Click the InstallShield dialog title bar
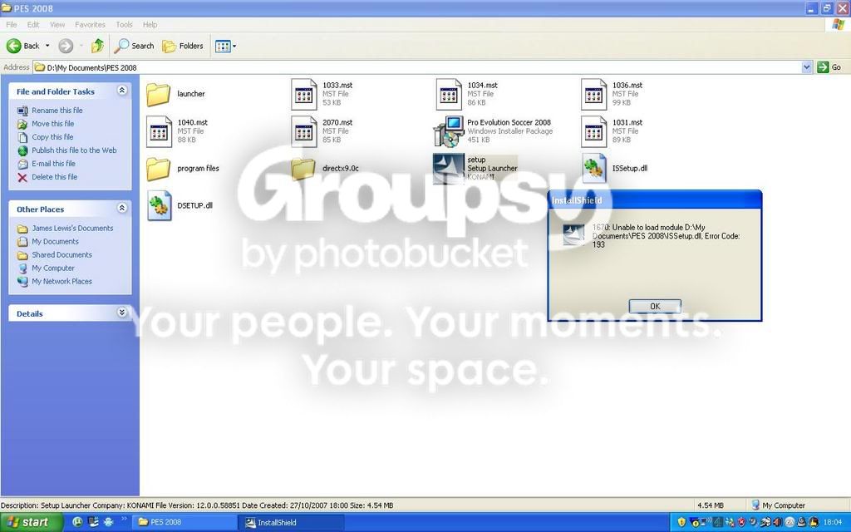The height and width of the screenshot is (532, 851). click(655, 200)
